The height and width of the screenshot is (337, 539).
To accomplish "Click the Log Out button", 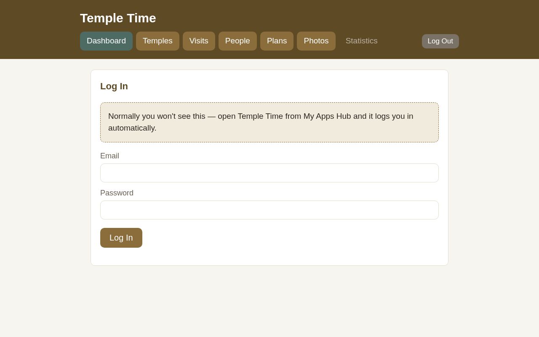I will tap(440, 41).
